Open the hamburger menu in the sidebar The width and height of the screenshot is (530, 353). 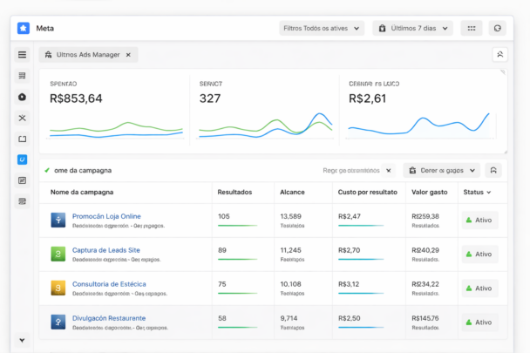[x=22, y=55]
